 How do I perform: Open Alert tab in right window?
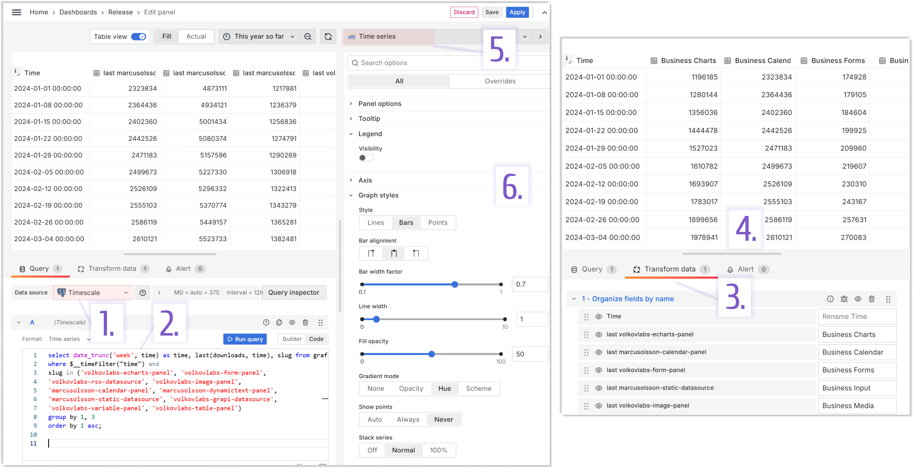(x=748, y=270)
